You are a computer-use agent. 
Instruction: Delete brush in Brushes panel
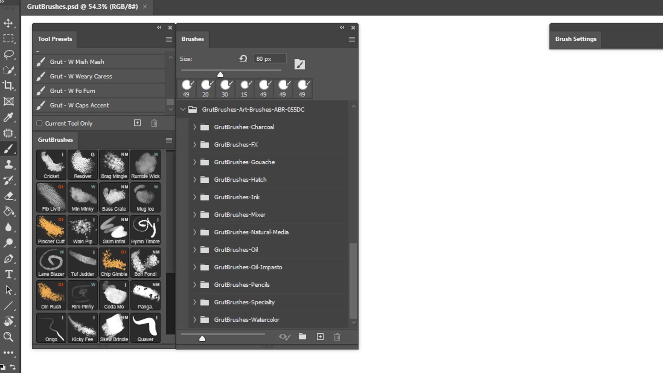coord(337,336)
